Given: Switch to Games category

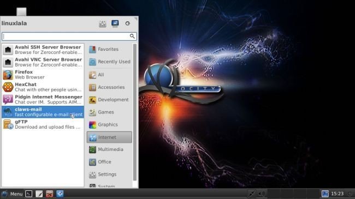Looking at the screenshot, I should click(109, 112).
